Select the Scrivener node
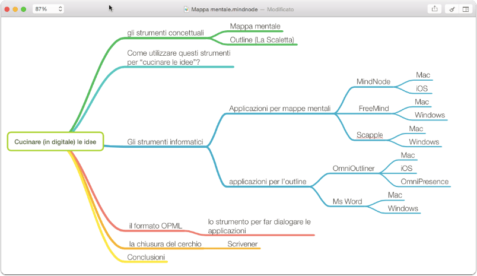 coord(243,244)
